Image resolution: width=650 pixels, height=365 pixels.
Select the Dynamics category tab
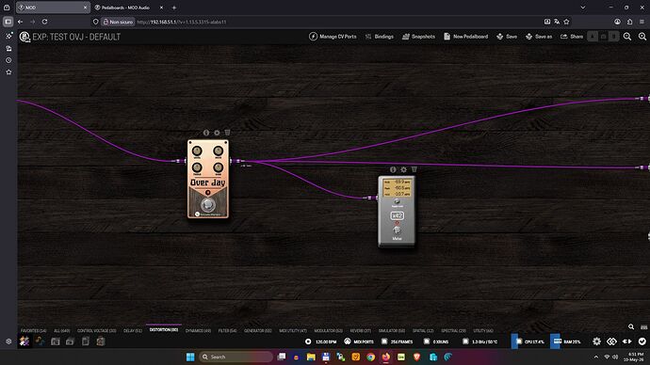click(198, 330)
